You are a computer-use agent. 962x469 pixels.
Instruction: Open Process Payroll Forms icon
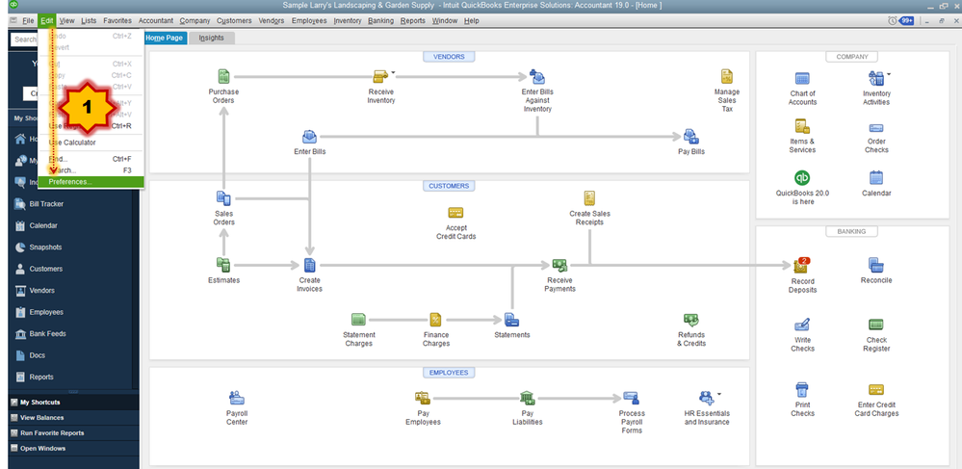(x=632, y=398)
